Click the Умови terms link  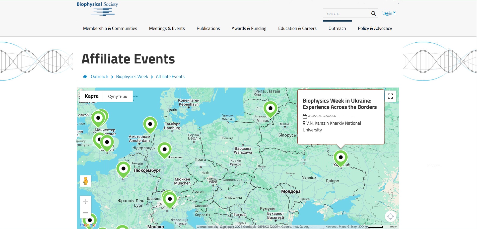point(393,227)
